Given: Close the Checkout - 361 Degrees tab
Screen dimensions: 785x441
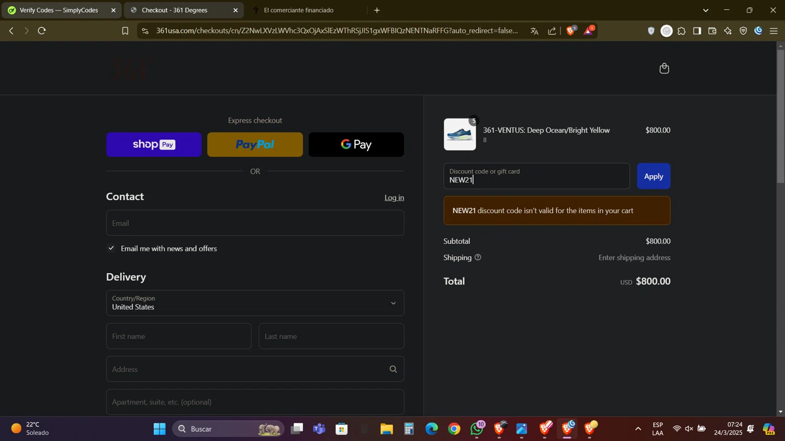Looking at the screenshot, I should click(x=235, y=10).
